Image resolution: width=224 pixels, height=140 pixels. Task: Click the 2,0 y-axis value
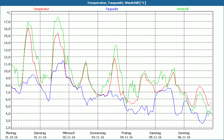click(7, 128)
